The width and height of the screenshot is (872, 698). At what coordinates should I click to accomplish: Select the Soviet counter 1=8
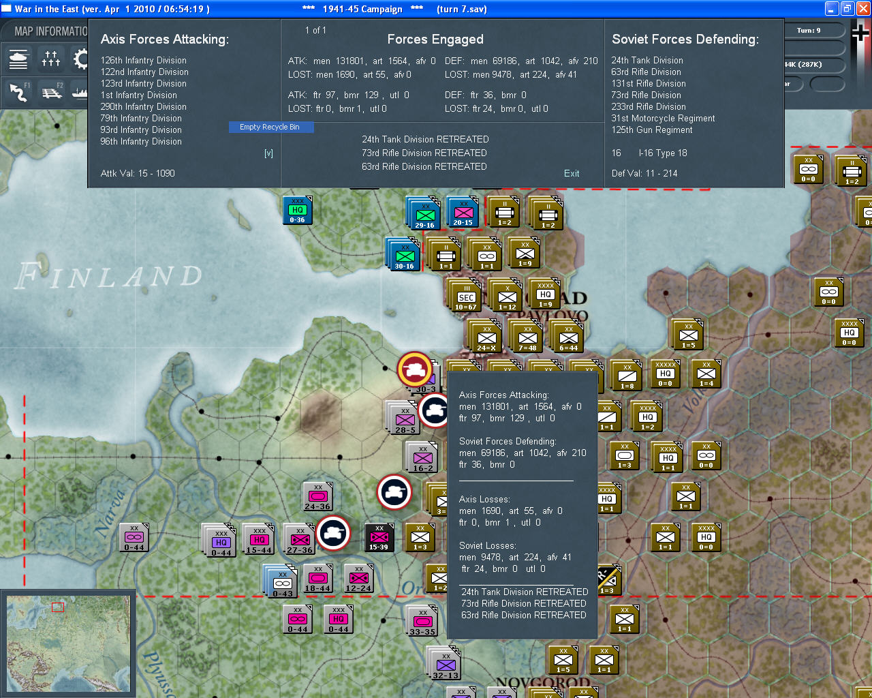pyautogui.click(x=626, y=376)
